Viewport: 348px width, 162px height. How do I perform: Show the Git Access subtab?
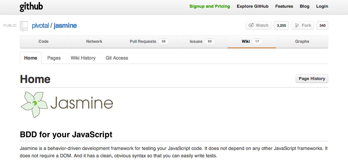(117, 58)
